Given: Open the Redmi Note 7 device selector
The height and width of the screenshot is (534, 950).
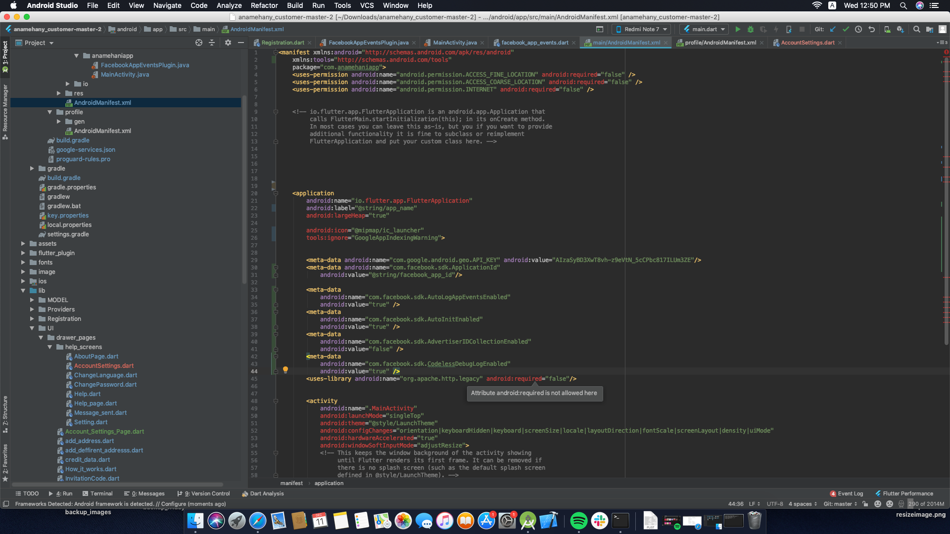Looking at the screenshot, I should (x=641, y=29).
